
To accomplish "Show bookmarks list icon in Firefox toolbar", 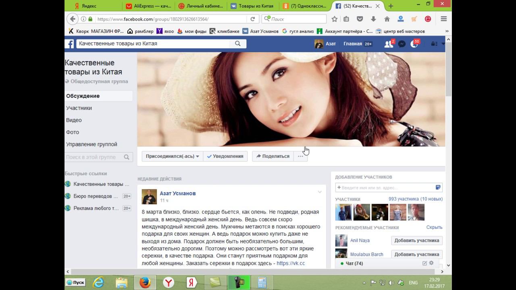I will click(x=346, y=19).
